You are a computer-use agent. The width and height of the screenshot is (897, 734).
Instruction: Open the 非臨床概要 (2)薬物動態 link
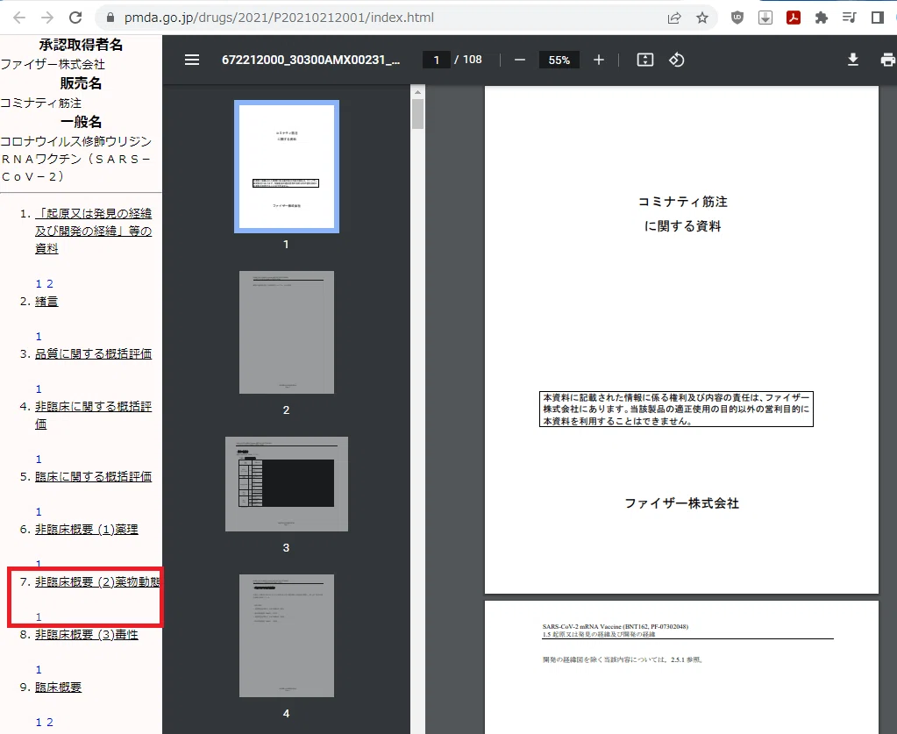(x=98, y=582)
